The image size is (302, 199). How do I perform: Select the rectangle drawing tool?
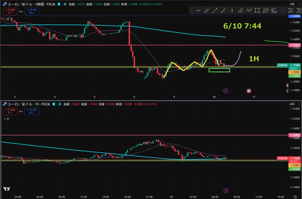pyautogui.click(x=257, y=10)
